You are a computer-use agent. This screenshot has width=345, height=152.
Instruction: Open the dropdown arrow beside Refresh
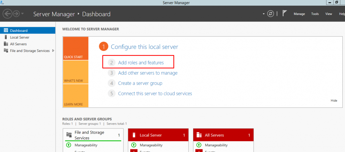pyautogui.click(x=263, y=14)
